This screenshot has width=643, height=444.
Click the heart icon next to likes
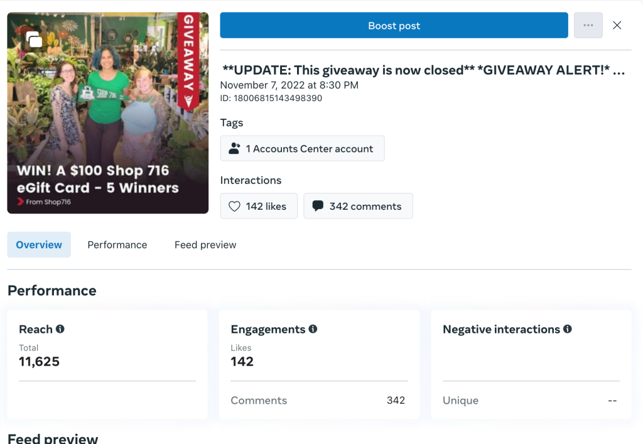(234, 206)
